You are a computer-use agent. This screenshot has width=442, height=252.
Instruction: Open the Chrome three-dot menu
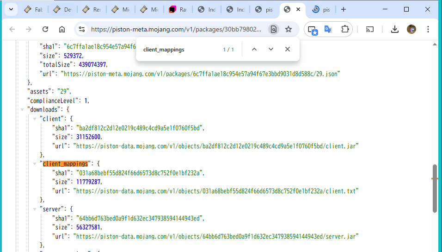pos(428,29)
